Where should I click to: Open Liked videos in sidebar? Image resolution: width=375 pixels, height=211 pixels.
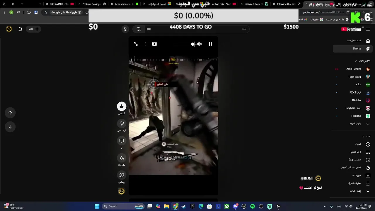[x=353, y=168]
